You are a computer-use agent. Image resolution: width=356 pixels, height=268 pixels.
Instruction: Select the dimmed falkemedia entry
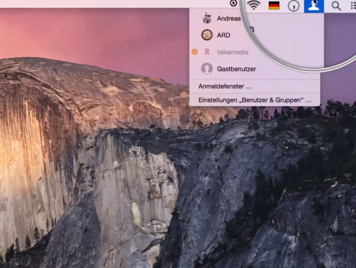tap(232, 52)
